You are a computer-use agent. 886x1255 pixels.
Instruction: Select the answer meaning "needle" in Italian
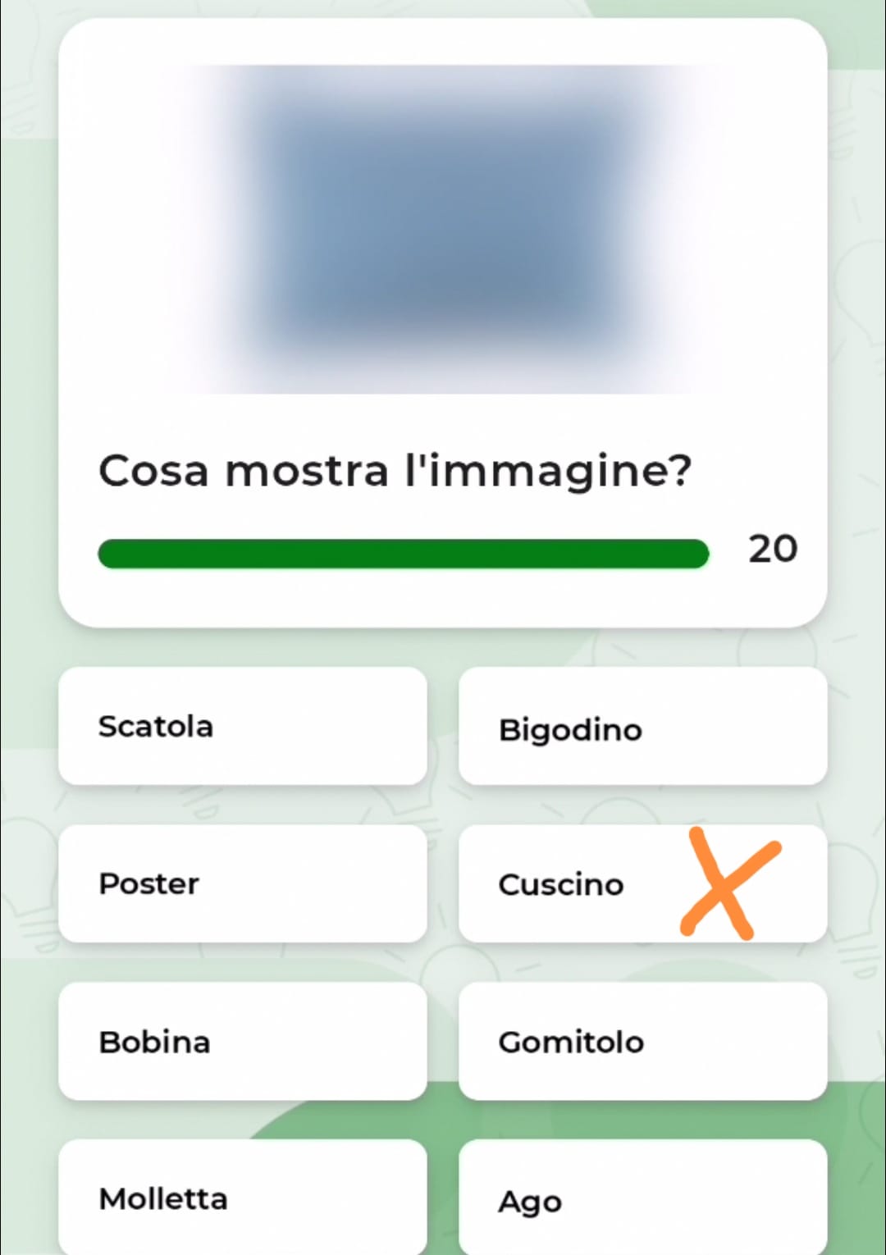point(642,1200)
